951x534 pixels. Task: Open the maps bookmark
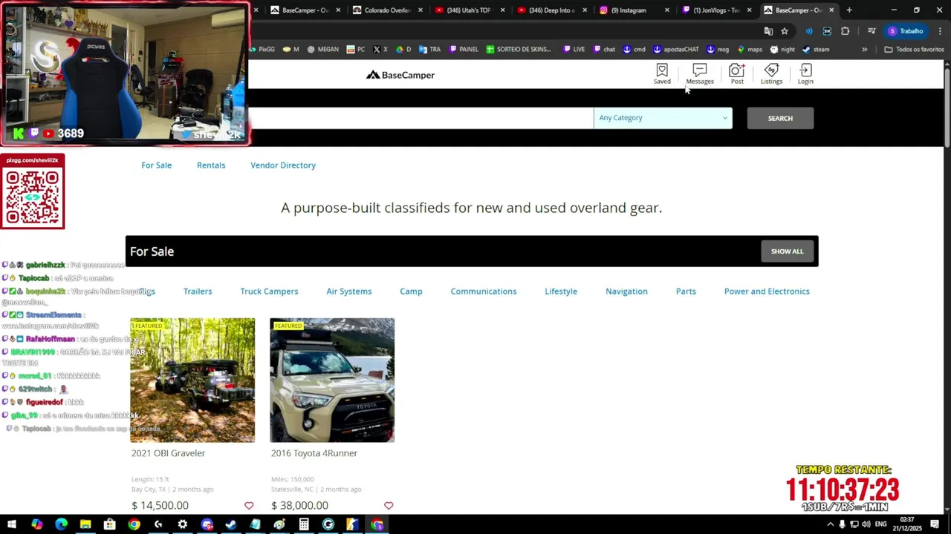coord(750,50)
